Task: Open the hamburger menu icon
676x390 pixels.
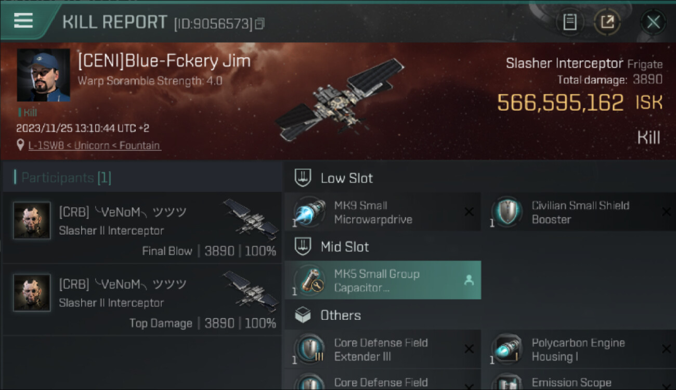Action: point(23,21)
